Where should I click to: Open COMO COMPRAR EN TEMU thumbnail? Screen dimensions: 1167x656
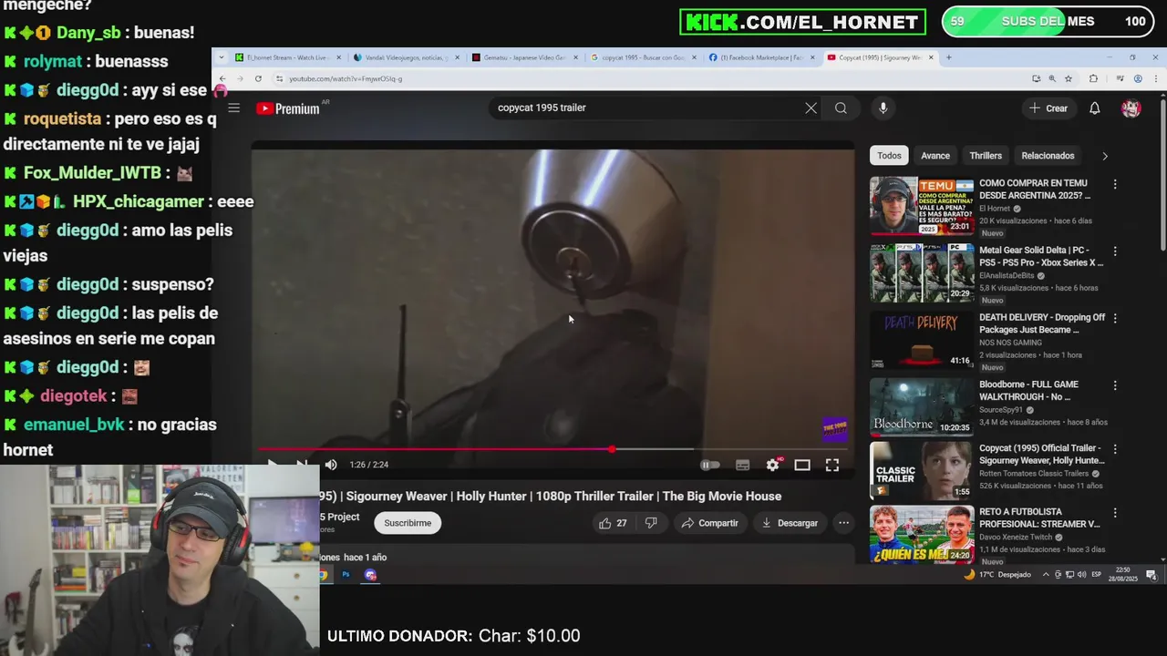pos(922,206)
